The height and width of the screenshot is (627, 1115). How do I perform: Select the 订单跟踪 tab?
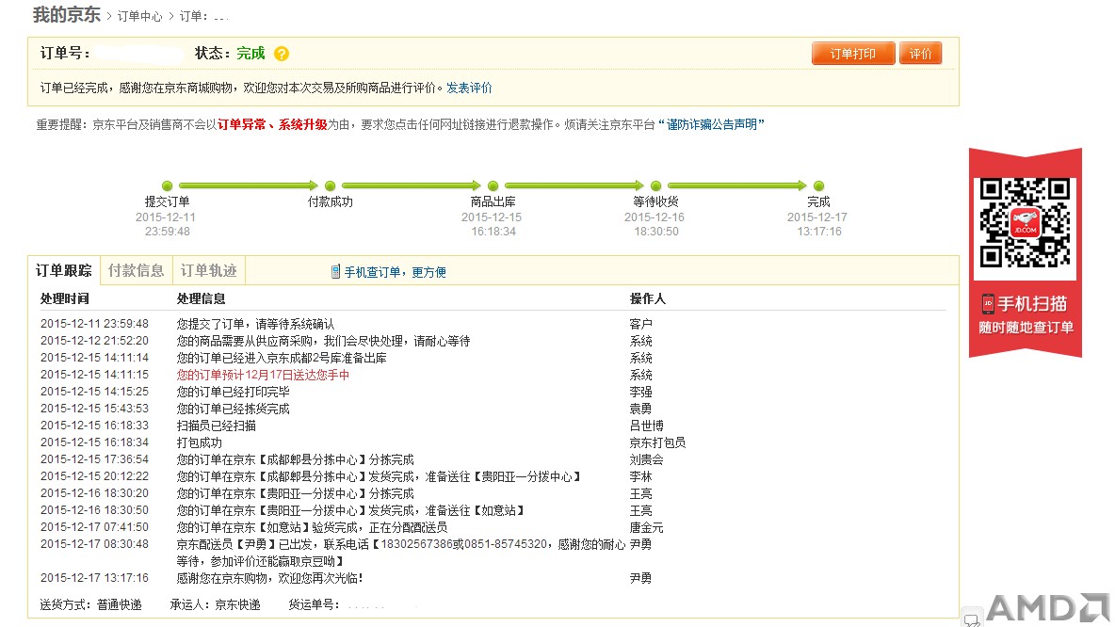tap(64, 271)
